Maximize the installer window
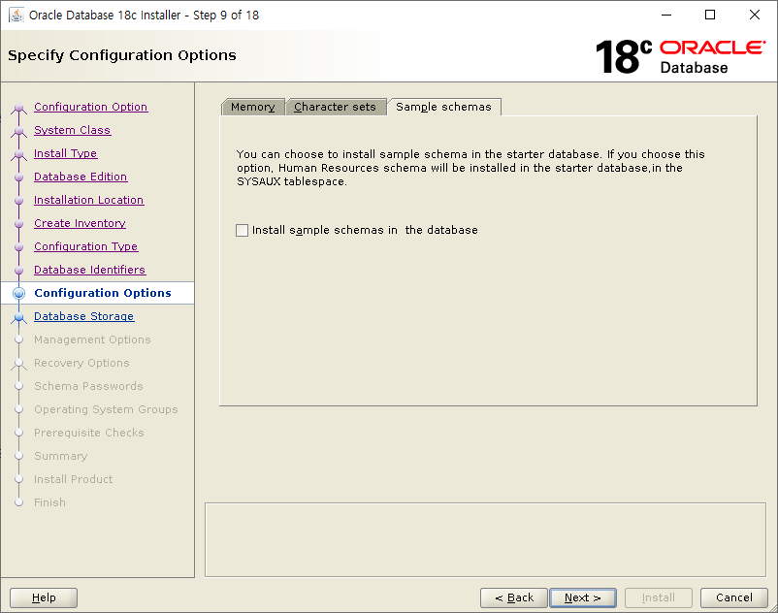Image resolution: width=778 pixels, height=613 pixels. [710, 15]
